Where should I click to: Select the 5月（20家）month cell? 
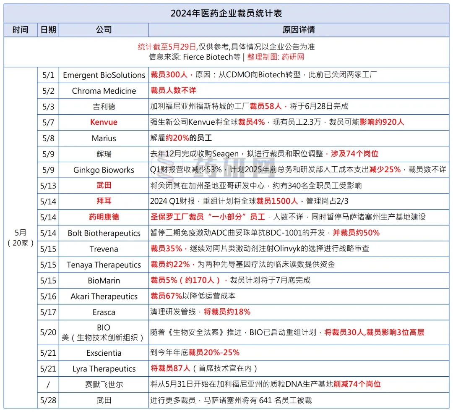[x=21, y=238]
